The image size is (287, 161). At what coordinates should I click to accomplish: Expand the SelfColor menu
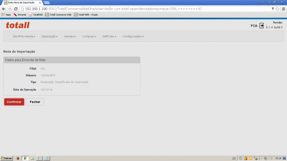click(109, 36)
